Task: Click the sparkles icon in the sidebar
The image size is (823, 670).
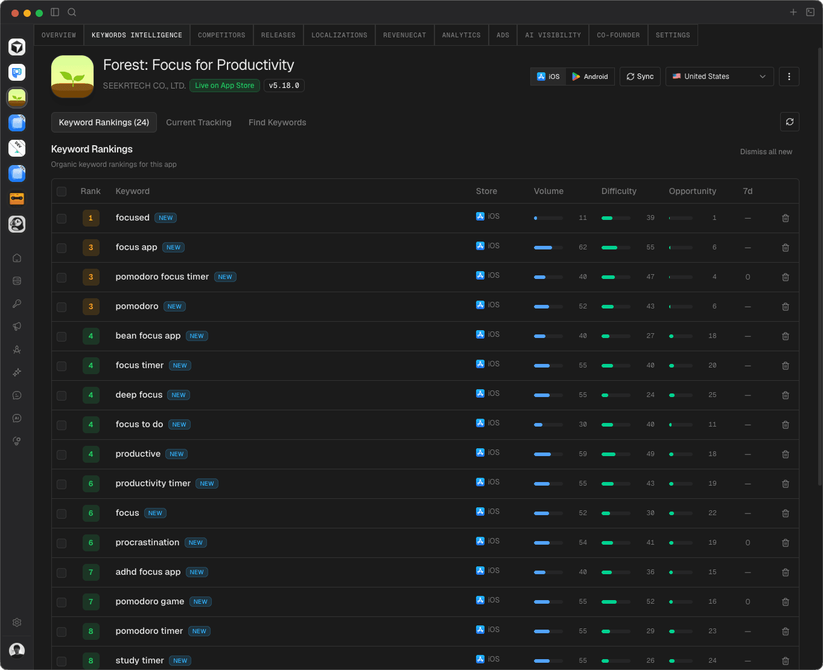Action: [17, 372]
